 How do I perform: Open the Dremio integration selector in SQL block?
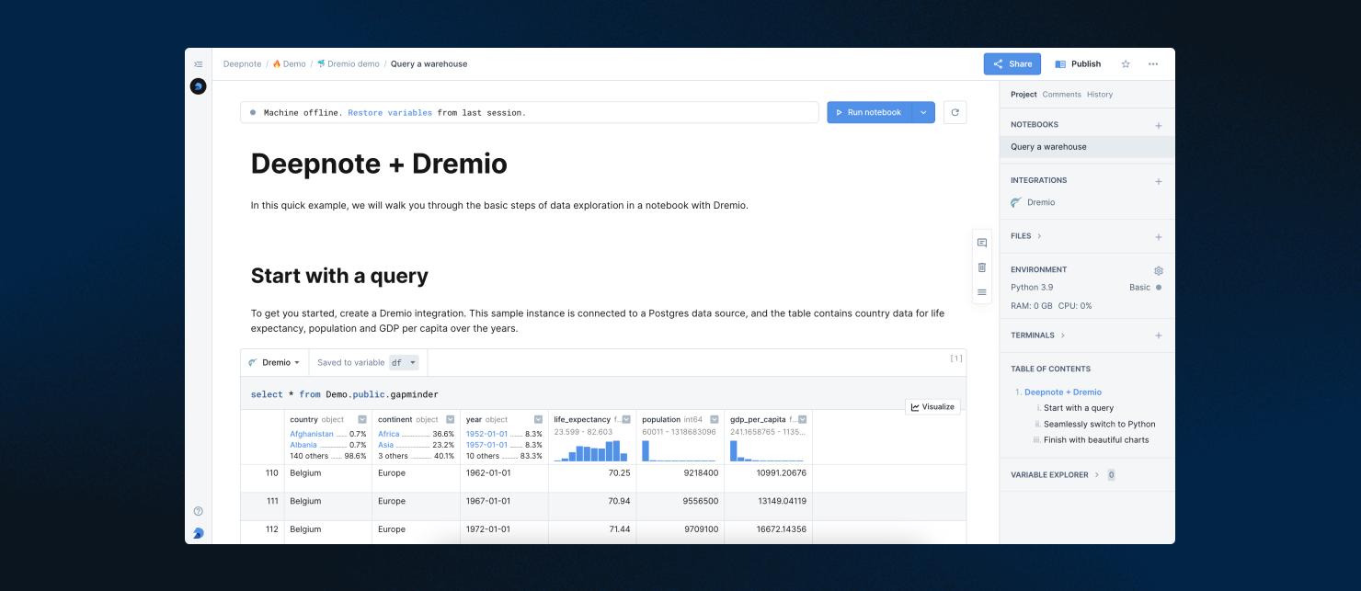click(275, 363)
